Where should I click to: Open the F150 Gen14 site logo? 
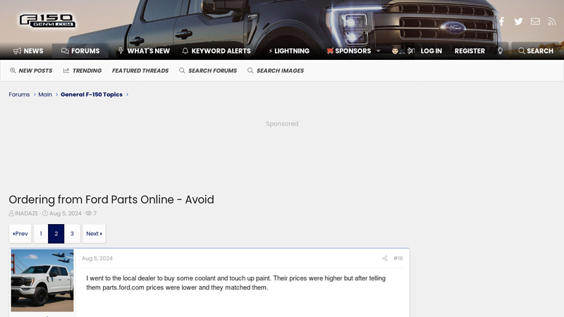pyautogui.click(x=47, y=21)
